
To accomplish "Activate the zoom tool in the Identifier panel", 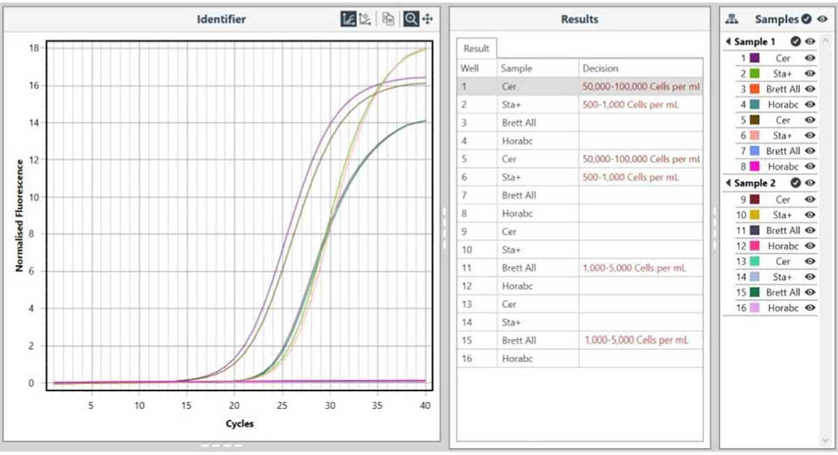I will tap(411, 19).
